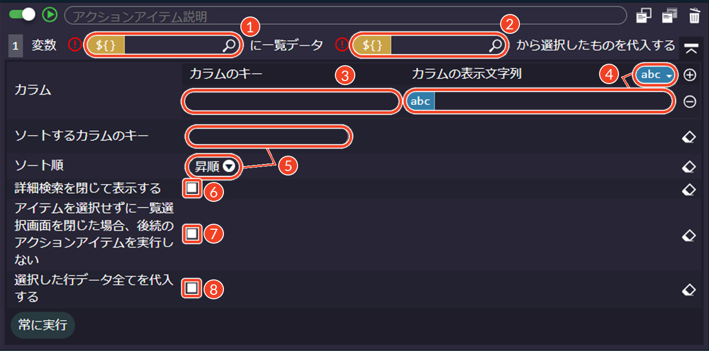Click the green run action play icon
Image resolution: width=709 pixels, height=351 pixels.
[x=50, y=15]
